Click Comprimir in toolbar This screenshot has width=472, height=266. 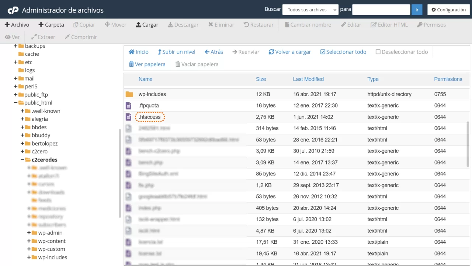tap(81, 37)
